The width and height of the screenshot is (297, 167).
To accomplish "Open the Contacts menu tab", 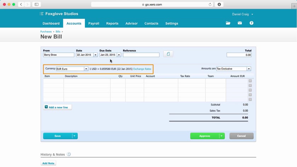I will 151,23.
